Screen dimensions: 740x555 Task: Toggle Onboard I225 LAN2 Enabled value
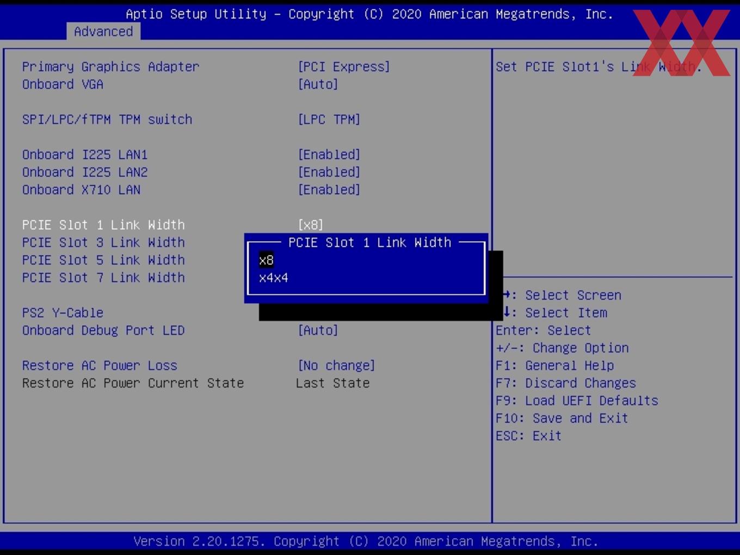tap(329, 172)
